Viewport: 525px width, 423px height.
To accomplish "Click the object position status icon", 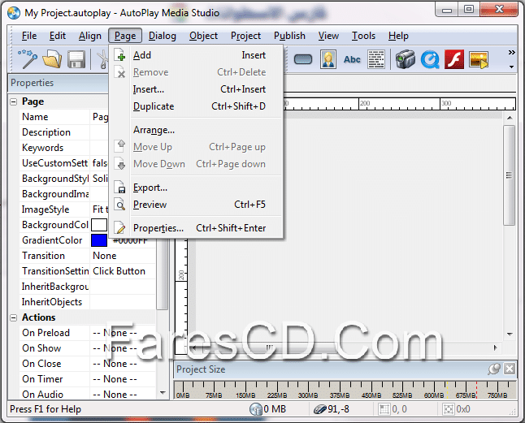I will click(384, 409).
